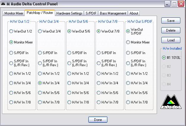
Task: Select H/W In 1/2 for H/W Out 5/6
Action: point(69,74)
